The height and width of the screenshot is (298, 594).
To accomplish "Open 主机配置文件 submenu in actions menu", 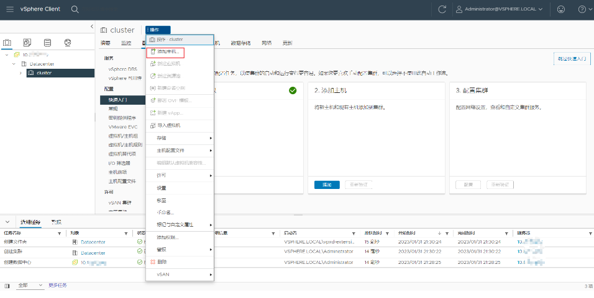I will [180, 151].
